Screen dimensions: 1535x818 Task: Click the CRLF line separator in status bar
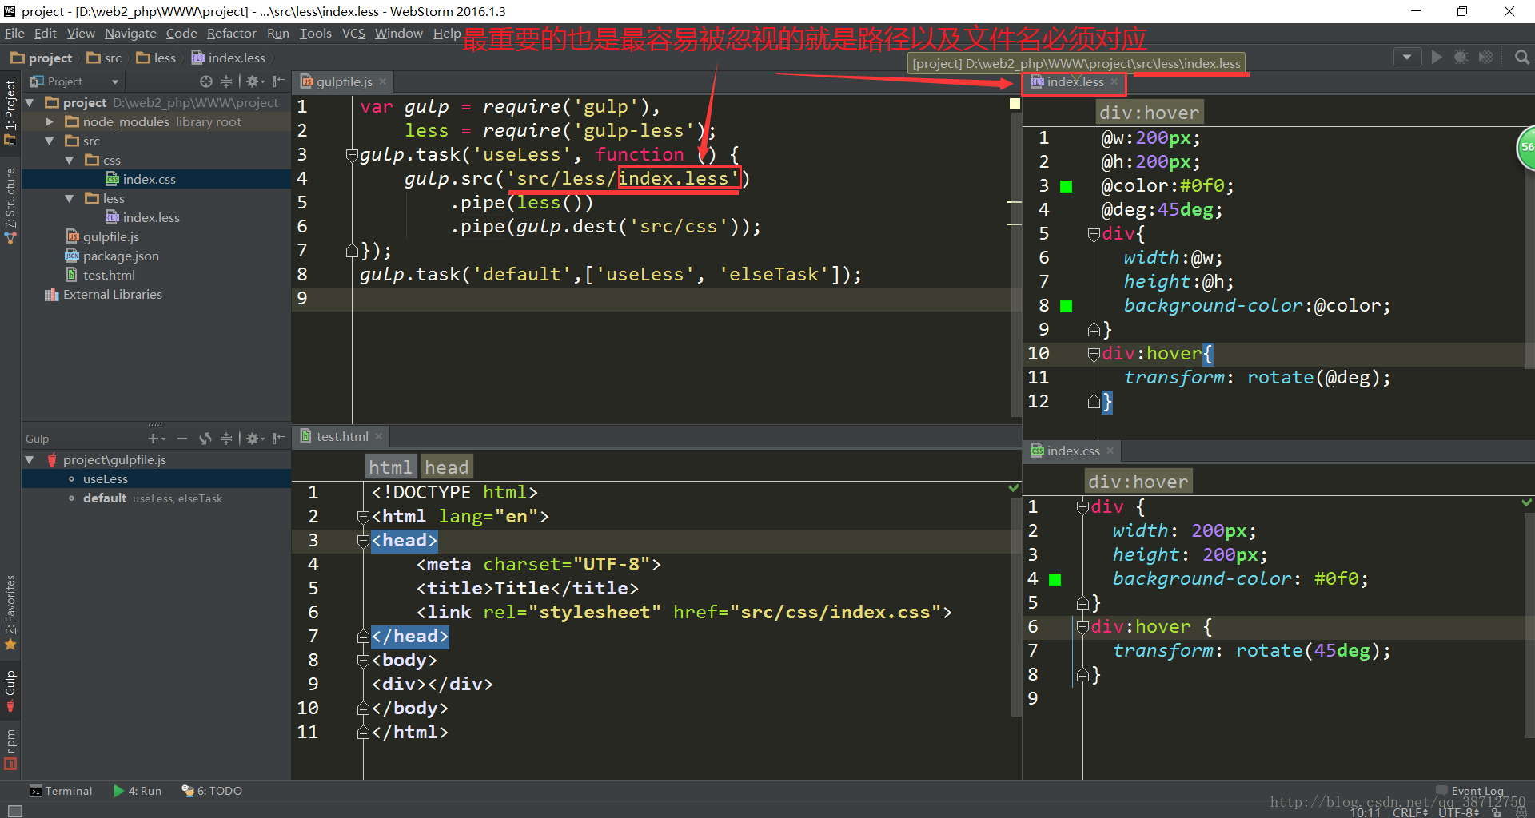(1409, 812)
